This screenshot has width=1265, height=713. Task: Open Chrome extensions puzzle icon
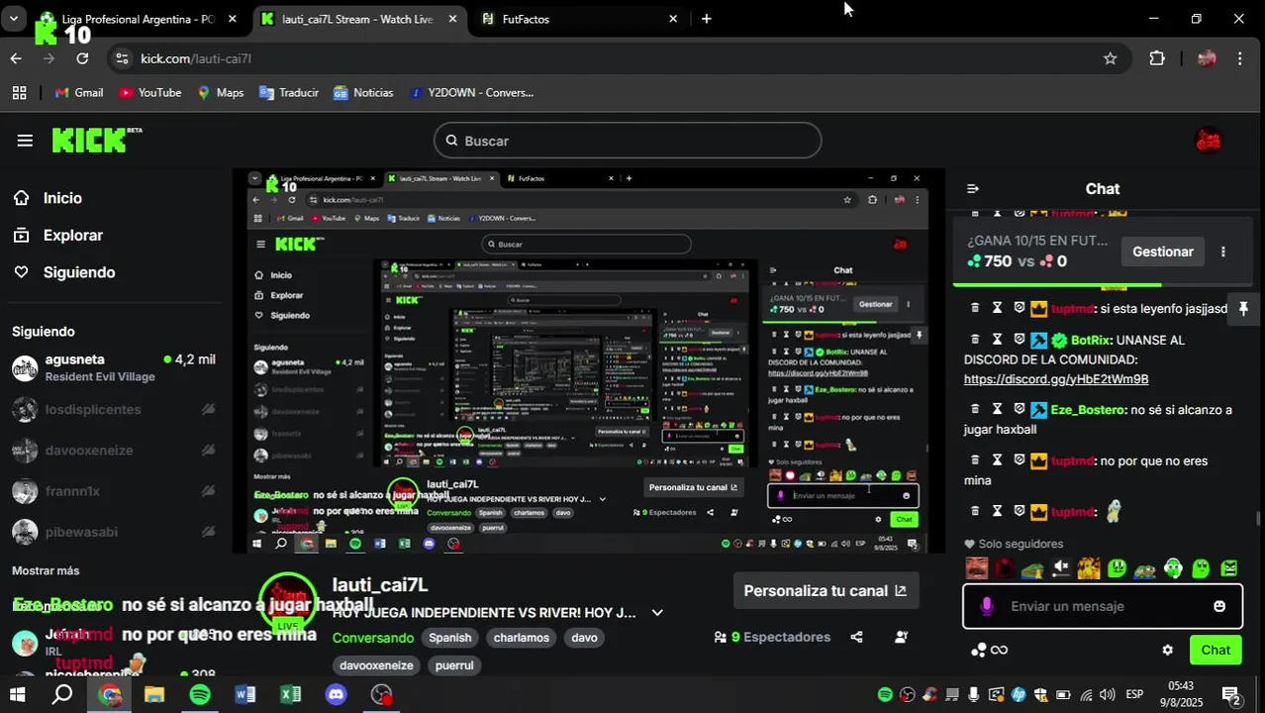(x=1157, y=58)
